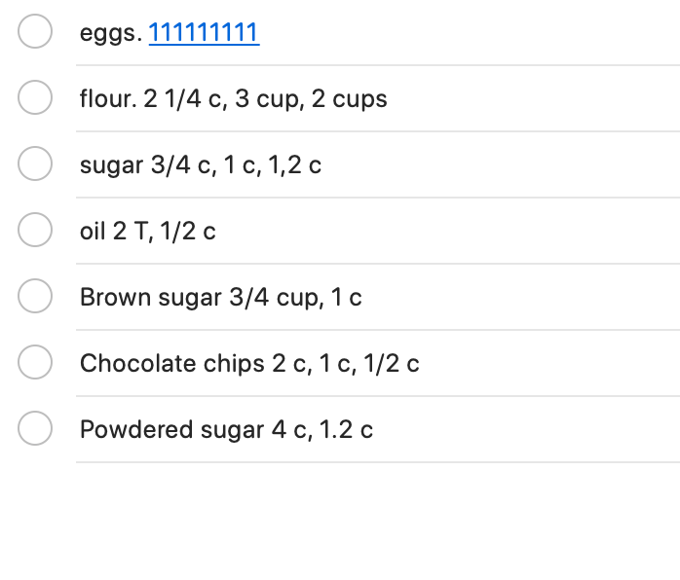
Task: Click empty space below Powdered sugar reminder
Action: [341, 521]
